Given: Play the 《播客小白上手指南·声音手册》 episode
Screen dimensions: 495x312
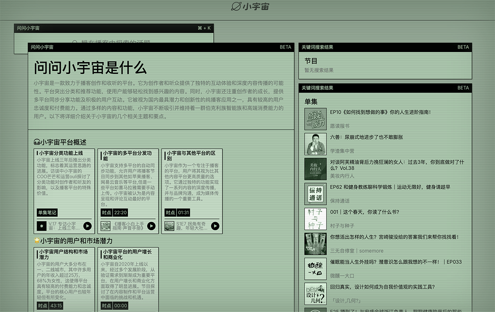Looking at the screenshot, I should (151, 226).
